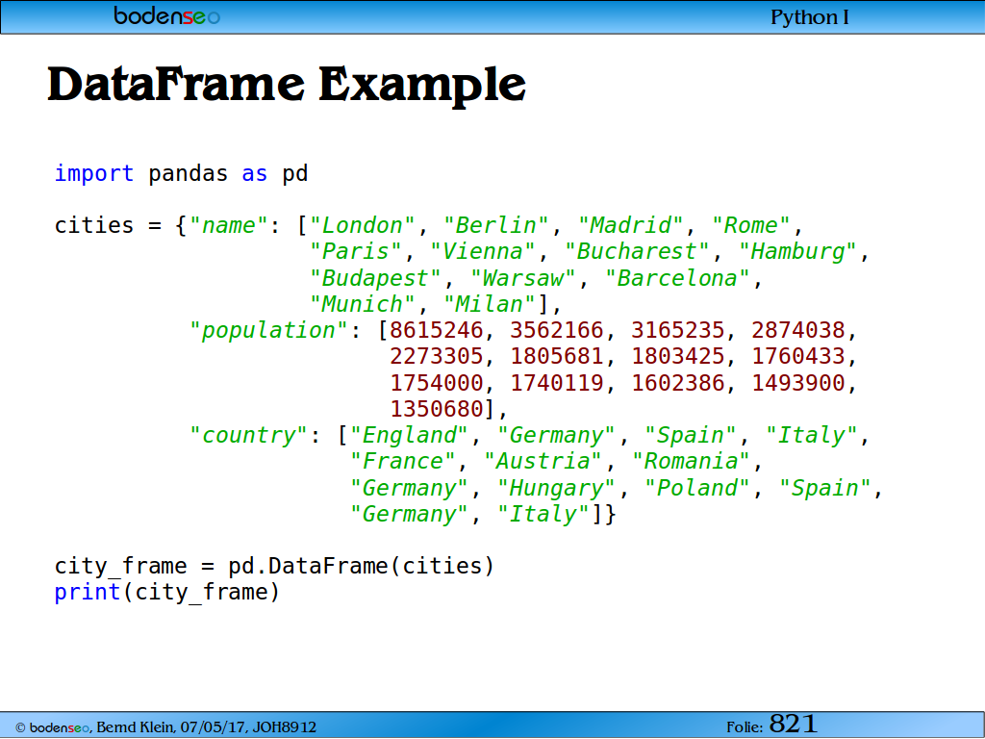
Task: Click the number 1805681
Action: tap(557, 357)
